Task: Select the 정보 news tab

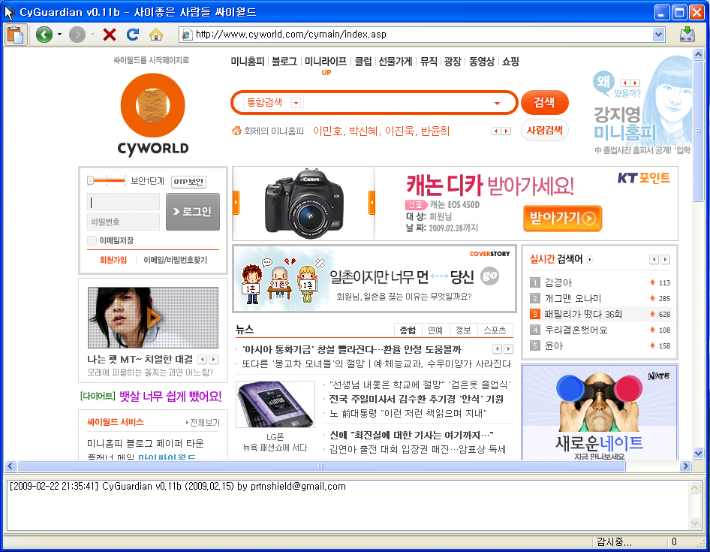Action: (x=463, y=330)
